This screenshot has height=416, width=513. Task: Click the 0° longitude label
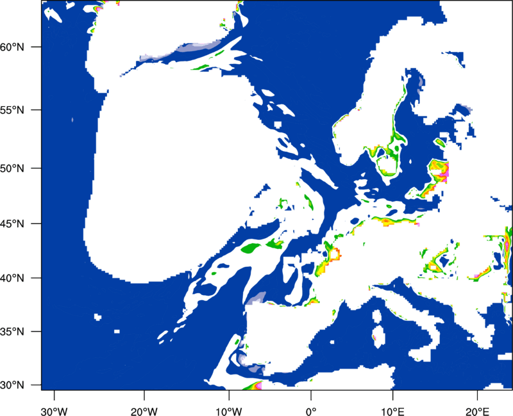(x=311, y=412)
